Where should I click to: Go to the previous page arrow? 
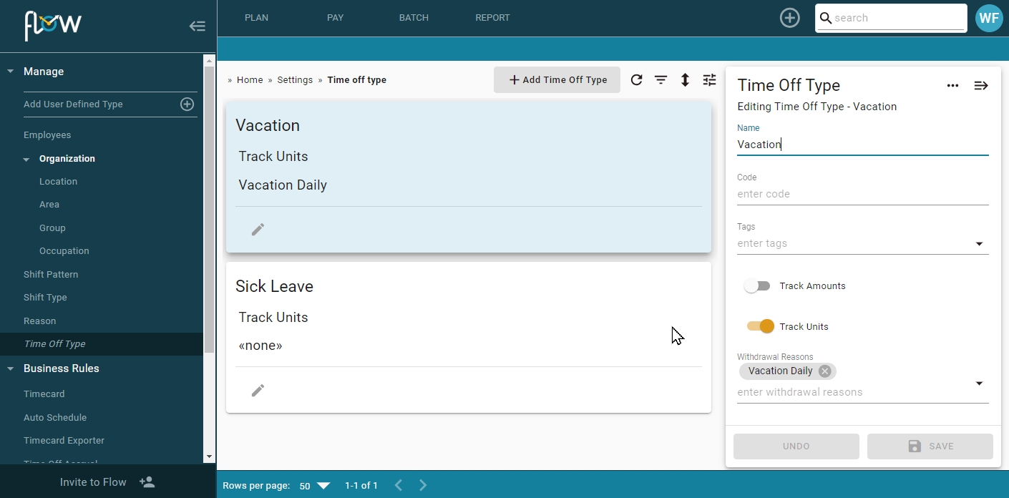399,485
